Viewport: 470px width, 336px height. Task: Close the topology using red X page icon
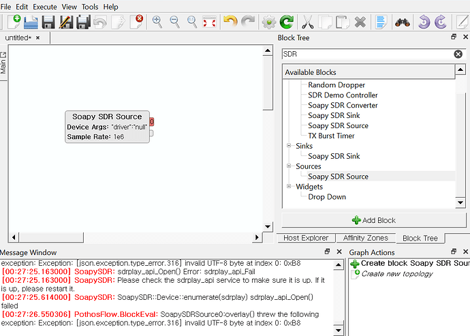click(x=136, y=22)
